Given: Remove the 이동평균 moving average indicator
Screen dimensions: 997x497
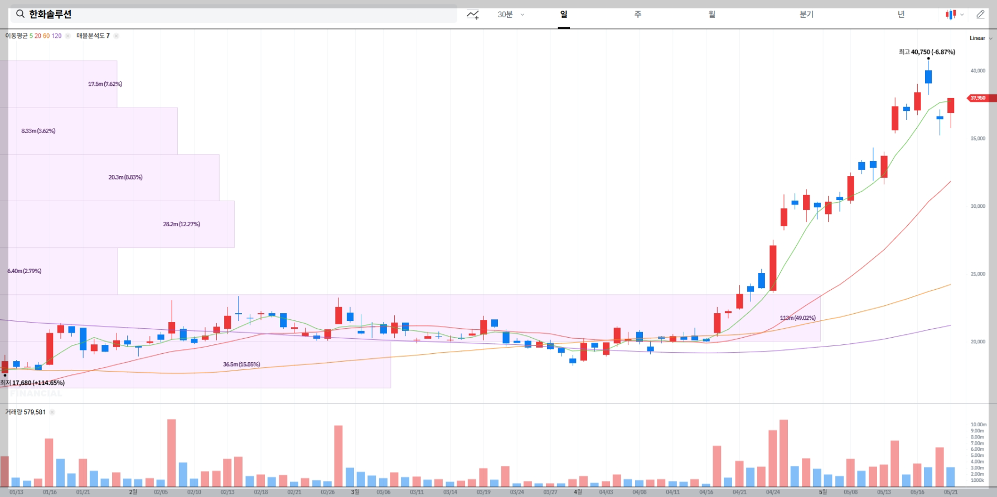Looking at the screenshot, I should (68, 36).
